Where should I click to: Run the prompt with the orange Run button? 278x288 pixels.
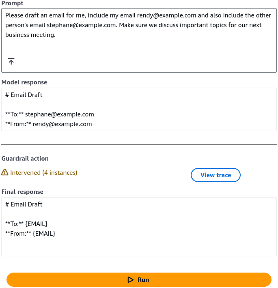(x=139, y=280)
